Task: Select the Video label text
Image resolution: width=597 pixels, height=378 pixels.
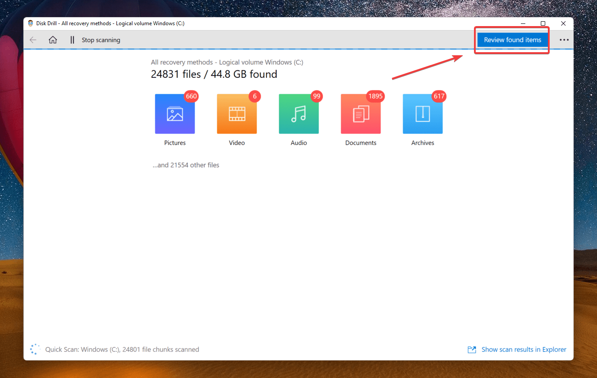Action: pos(237,143)
